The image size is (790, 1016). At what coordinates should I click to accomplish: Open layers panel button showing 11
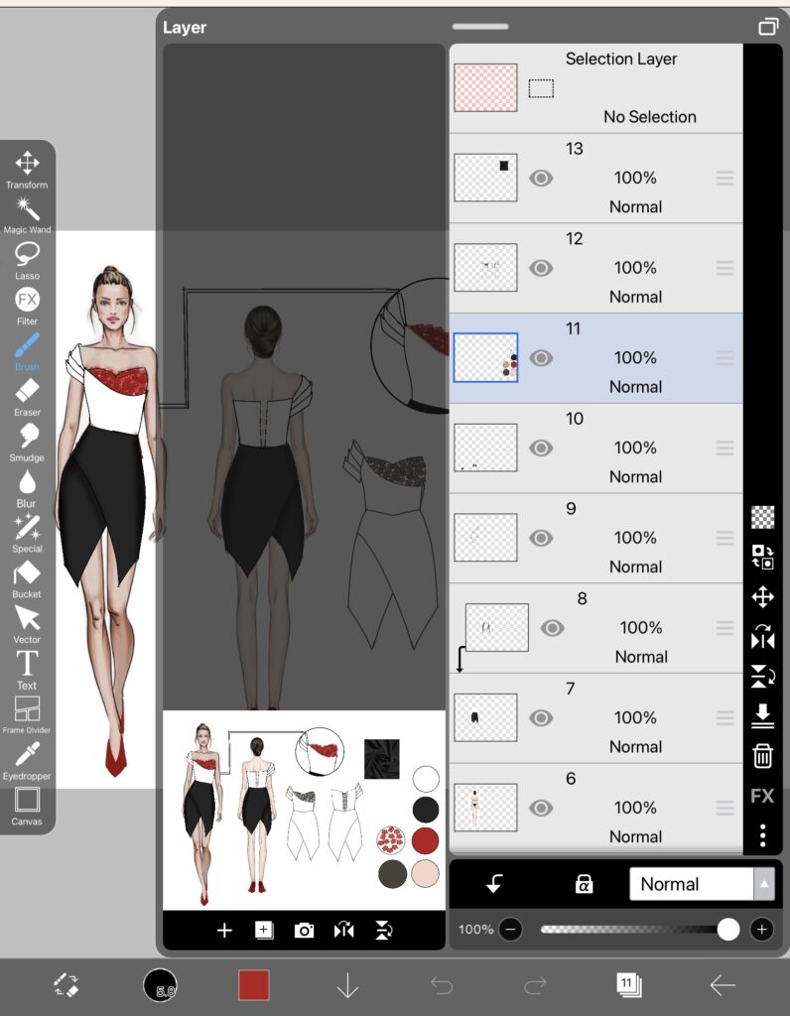coord(627,984)
